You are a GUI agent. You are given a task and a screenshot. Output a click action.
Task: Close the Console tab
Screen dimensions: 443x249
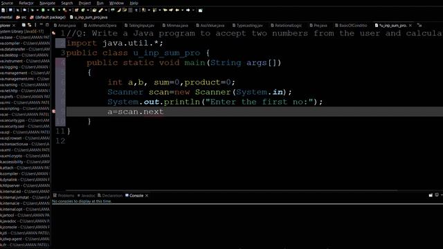(147, 195)
